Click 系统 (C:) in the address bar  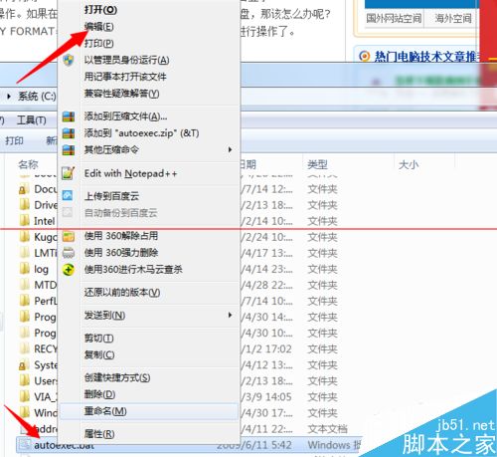[x=37, y=97]
